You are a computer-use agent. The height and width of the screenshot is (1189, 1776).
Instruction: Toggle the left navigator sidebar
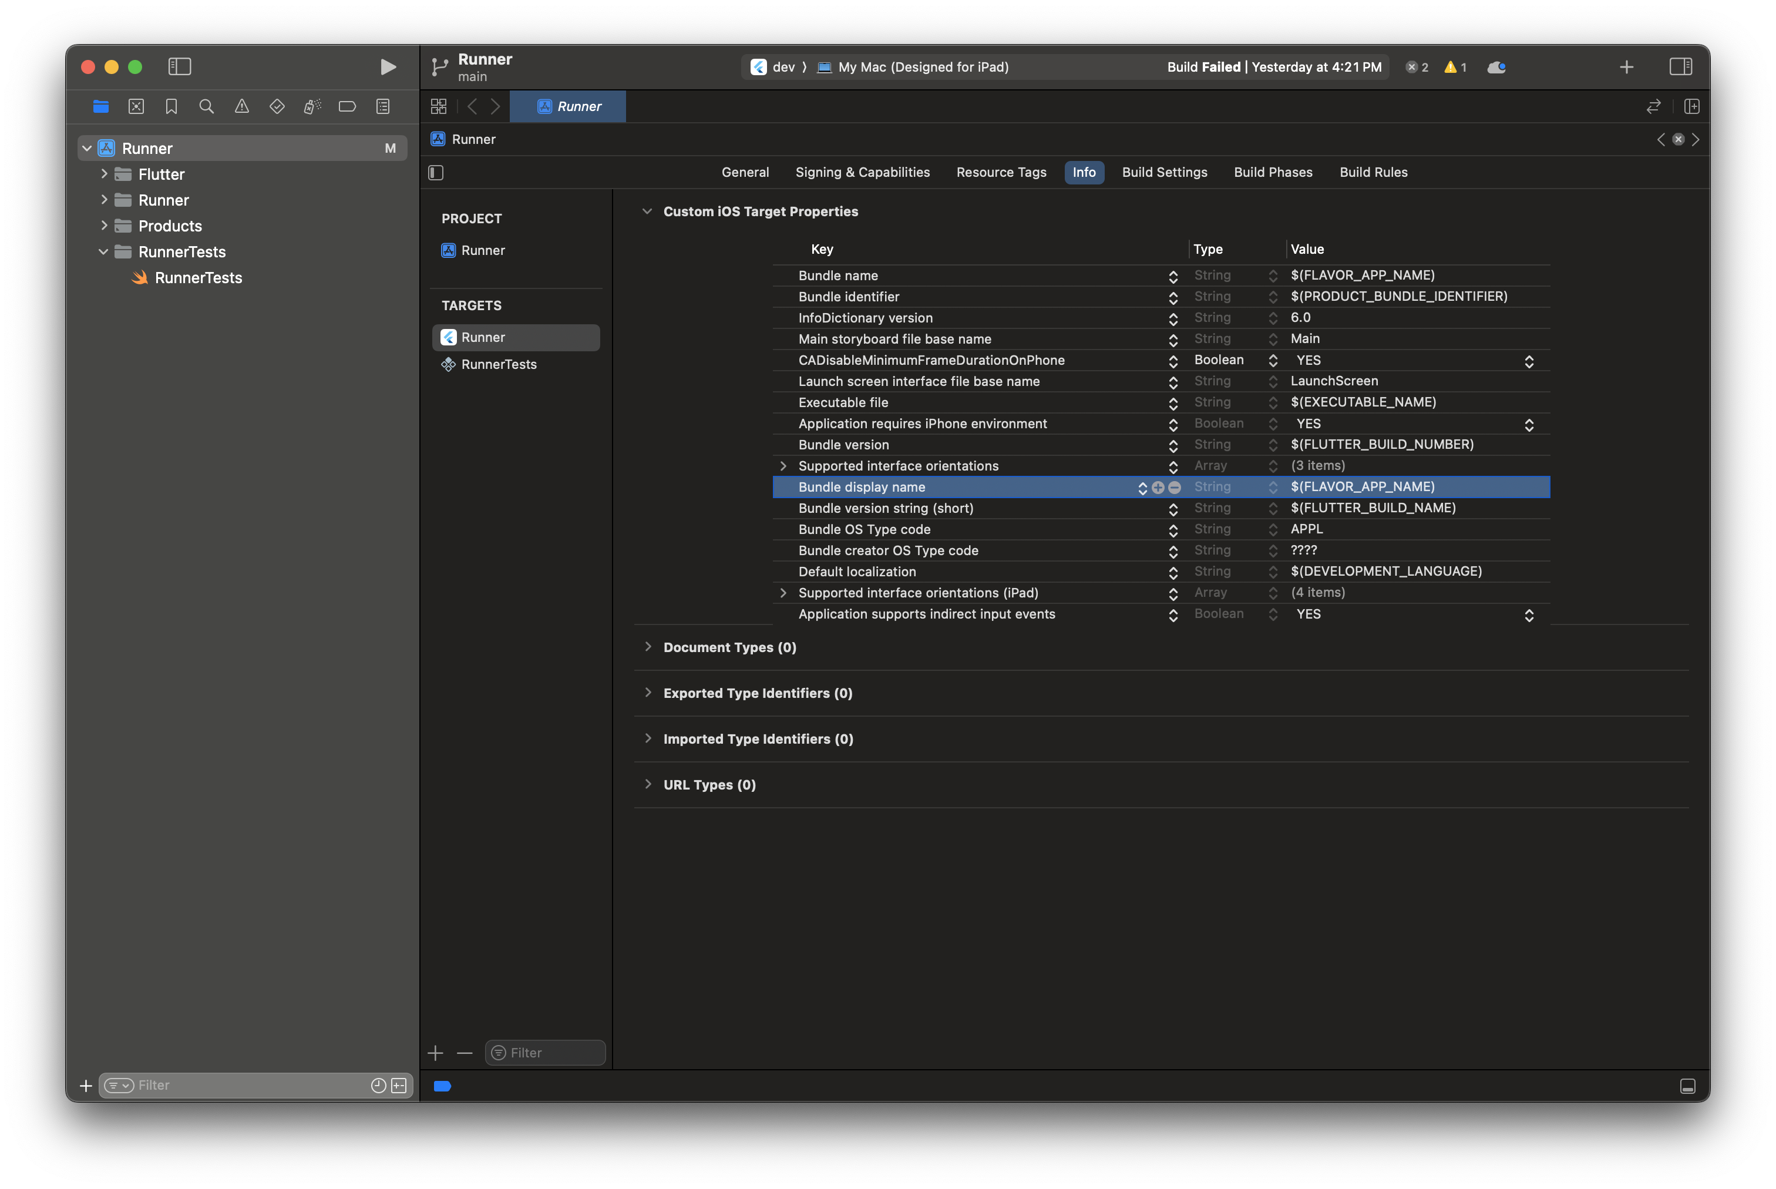[x=180, y=67]
